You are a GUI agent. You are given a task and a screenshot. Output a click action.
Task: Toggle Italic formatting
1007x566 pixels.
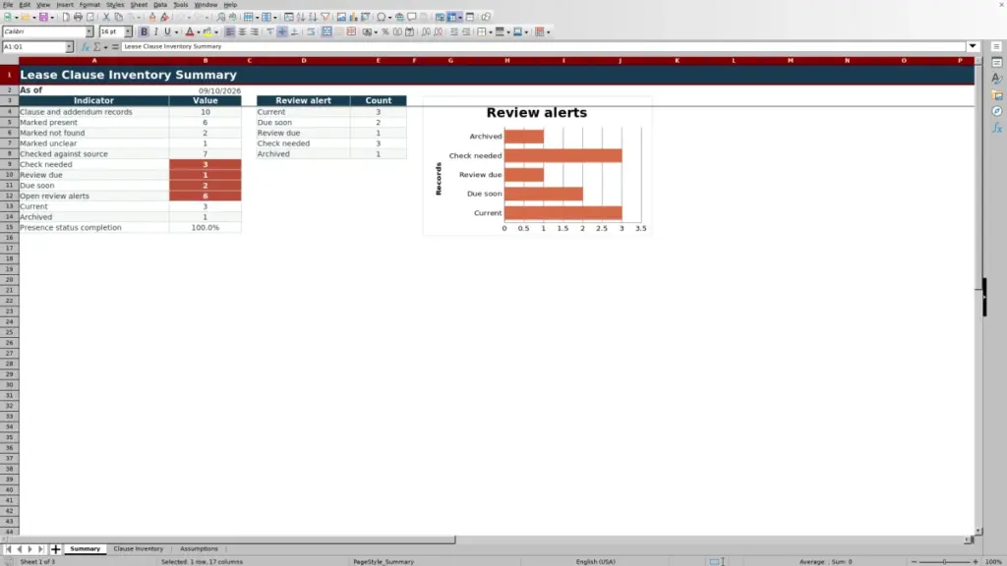(x=156, y=31)
